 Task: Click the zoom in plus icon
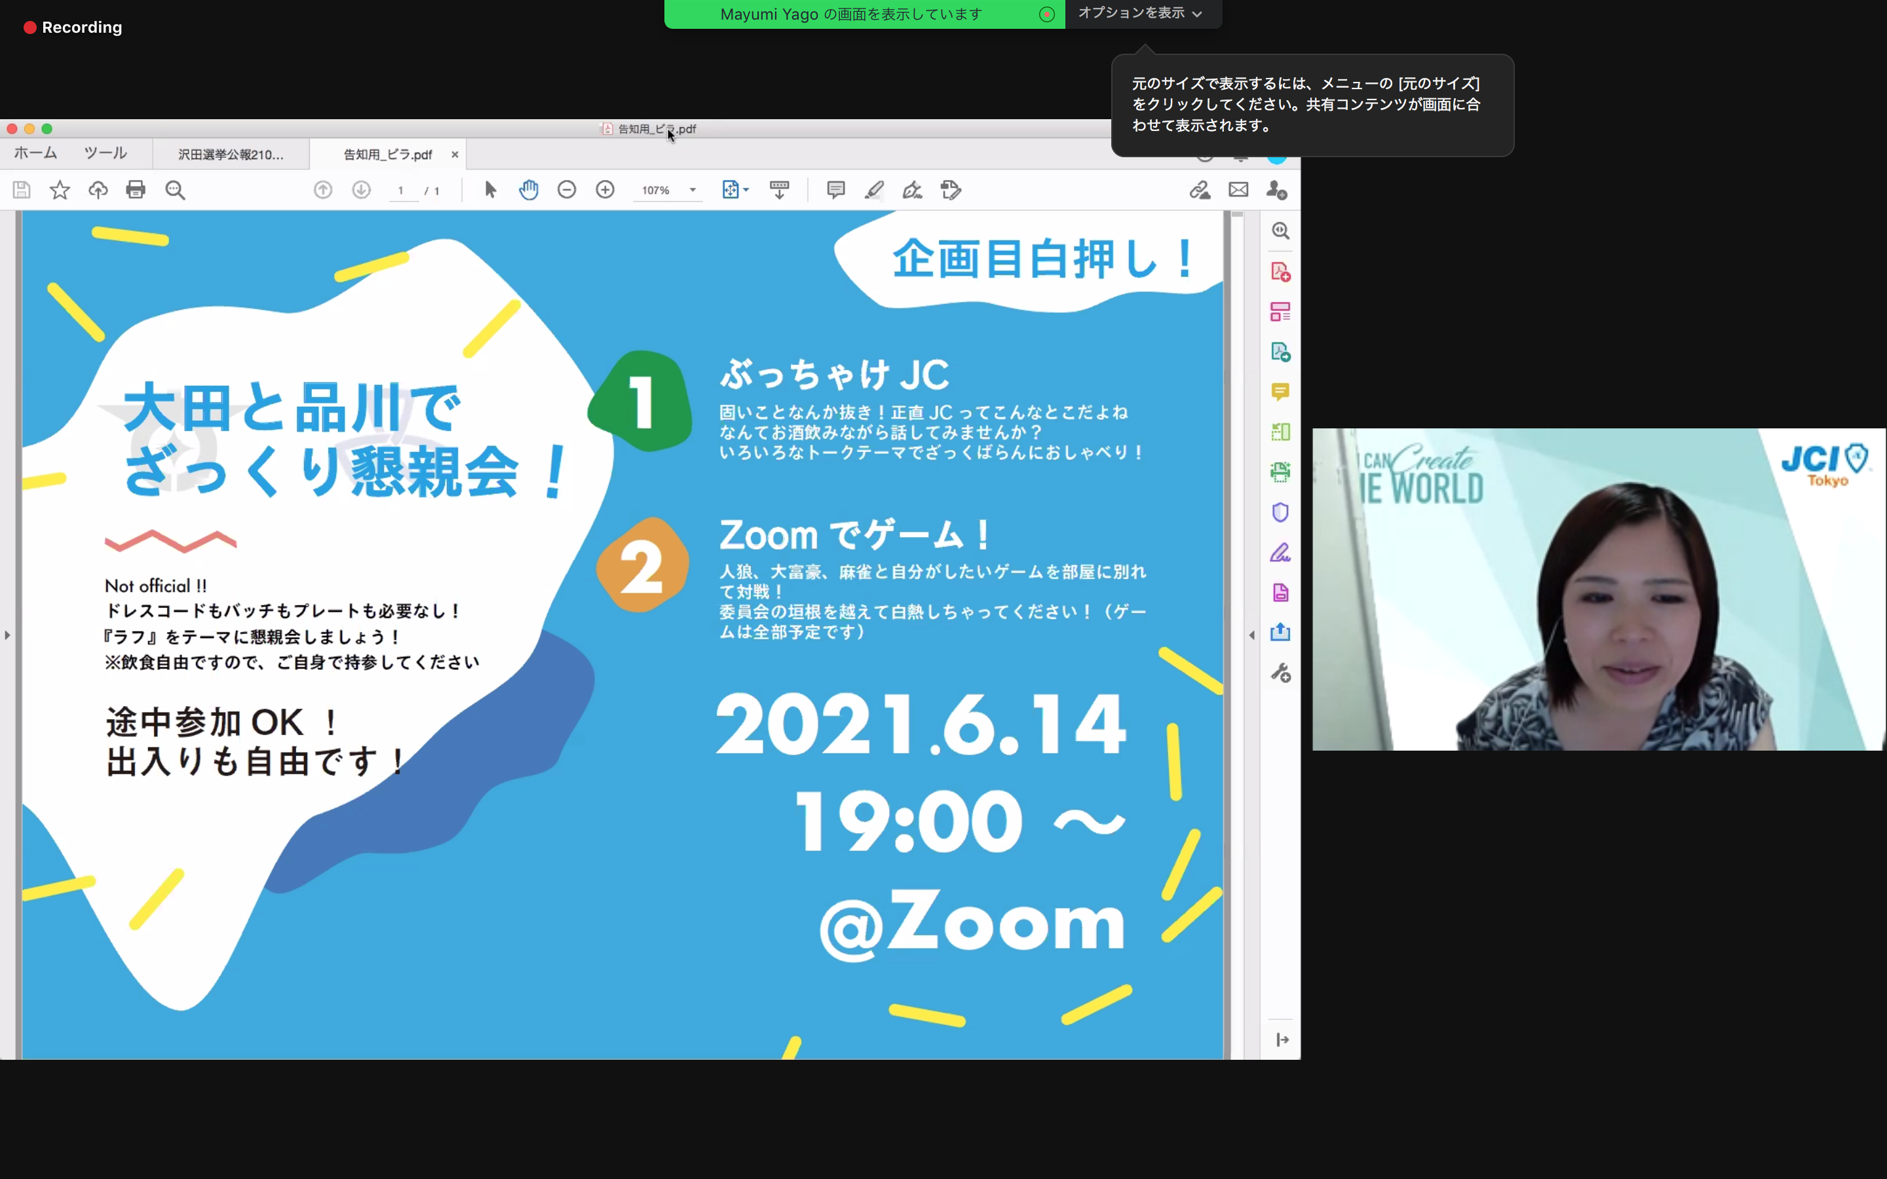tap(605, 189)
